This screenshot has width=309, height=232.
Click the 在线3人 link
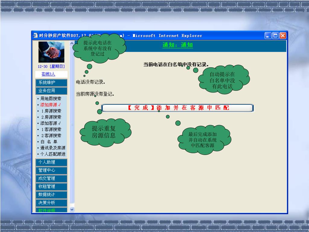[x=48, y=74]
